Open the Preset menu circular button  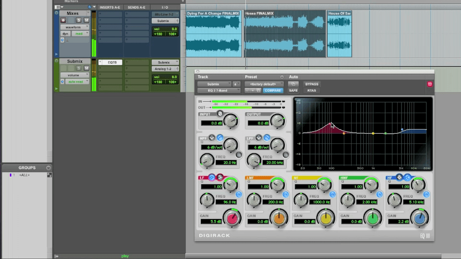[282, 77]
